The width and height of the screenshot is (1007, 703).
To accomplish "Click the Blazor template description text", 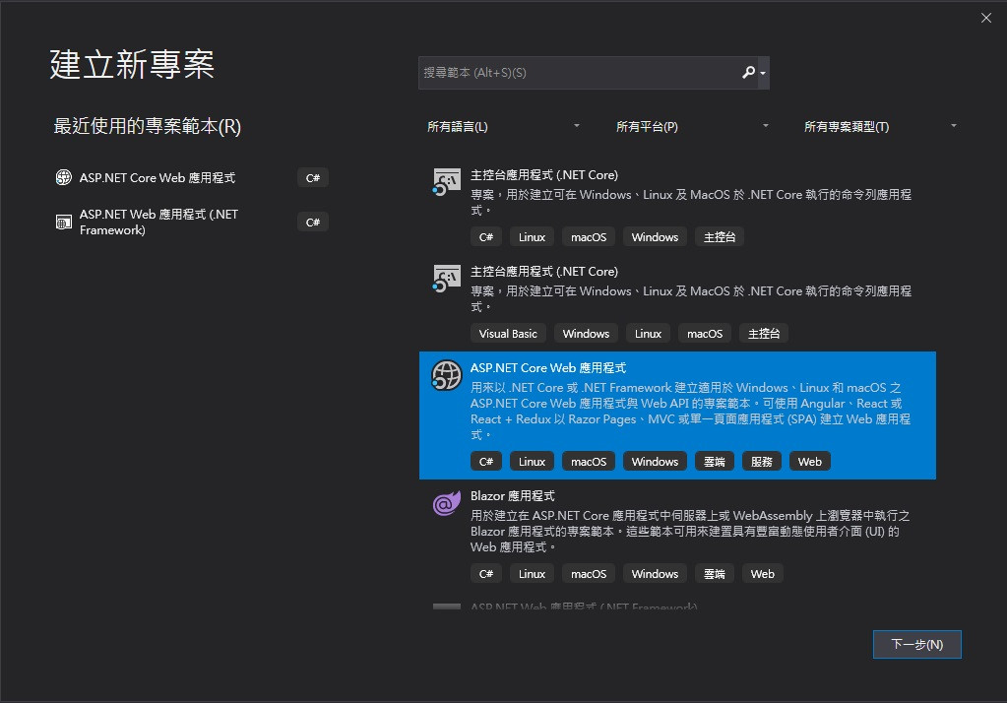I will [690, 532].
